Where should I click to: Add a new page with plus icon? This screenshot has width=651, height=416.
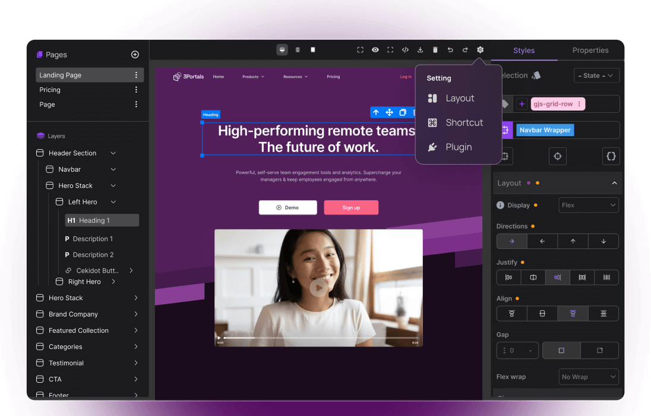tap(135, 55)
